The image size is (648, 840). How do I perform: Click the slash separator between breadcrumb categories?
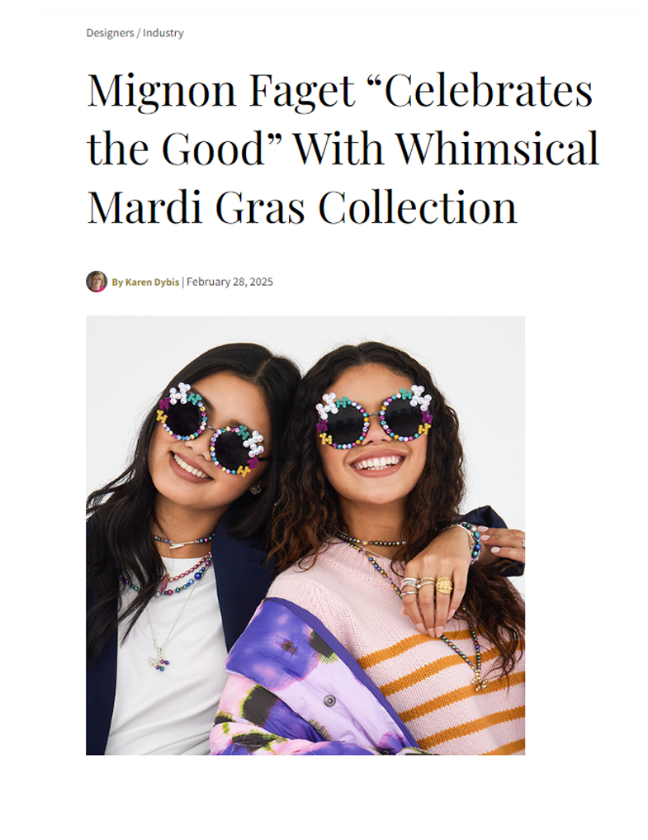pyautogui.click(x=138, y=33)
